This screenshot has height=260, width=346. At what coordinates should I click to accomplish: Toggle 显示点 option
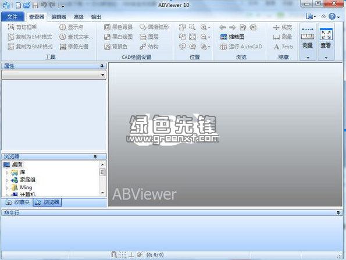(x=72, y=27)
